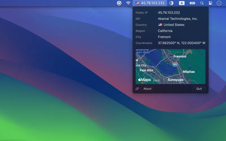Click Sunnyvale label on the map
The height and width of the screenshot is (141, 226).
(x=175, y=80)
